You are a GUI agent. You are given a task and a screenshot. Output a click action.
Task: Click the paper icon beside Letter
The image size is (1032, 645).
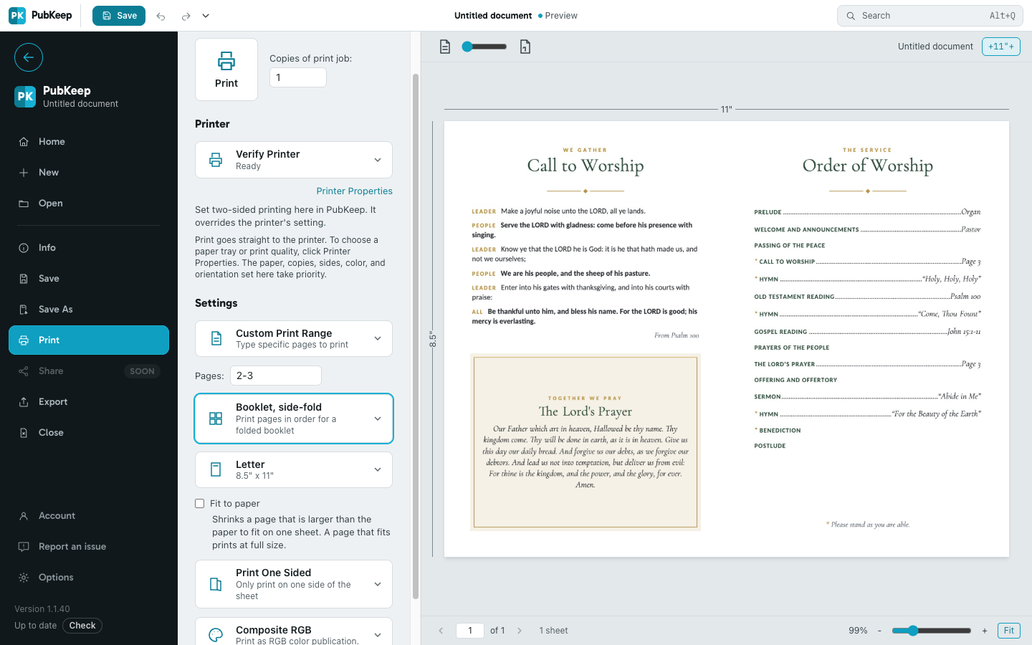pyautogui.click(x=216, y=469)
